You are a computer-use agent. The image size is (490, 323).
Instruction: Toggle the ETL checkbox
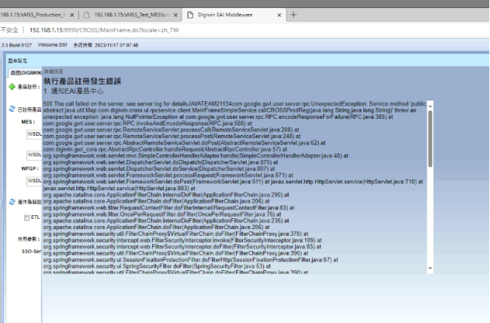pyautogui.click(x=27, y=217)
